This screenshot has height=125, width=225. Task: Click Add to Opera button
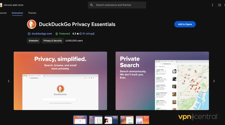tap(185, 24)
